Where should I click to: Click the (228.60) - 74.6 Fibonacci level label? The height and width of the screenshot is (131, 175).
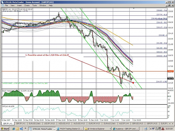point(162,10)
